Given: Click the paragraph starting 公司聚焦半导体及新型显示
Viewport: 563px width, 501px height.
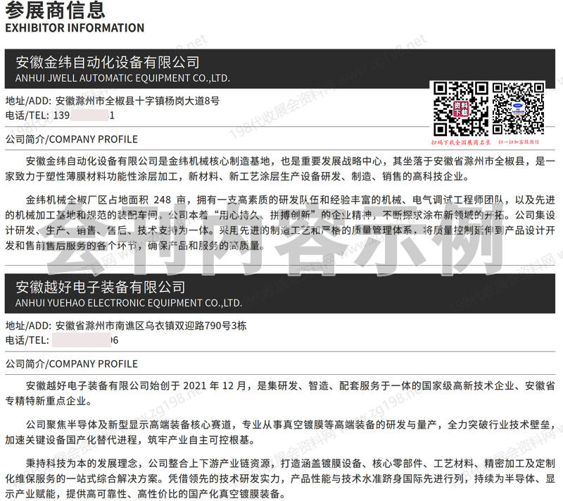Looking at the screenshot, I should tap(280, 432).
